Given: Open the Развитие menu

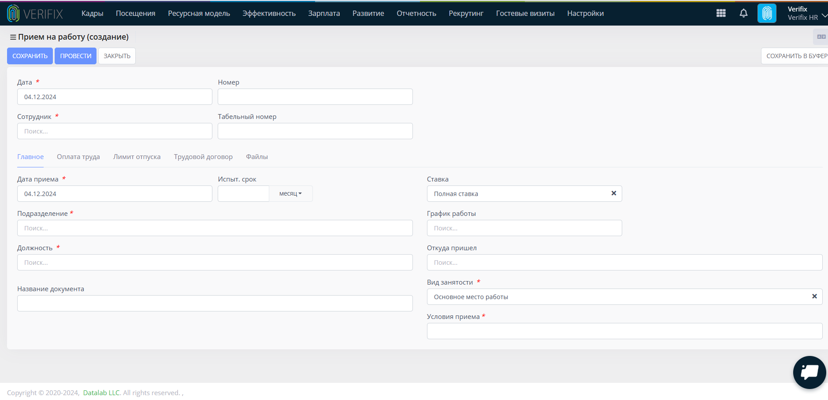Looking at the screenshot, I should pos(368,14).
